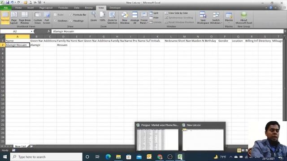
Task: Toggle Formula Bar checkbox
Action: (71, 15)
